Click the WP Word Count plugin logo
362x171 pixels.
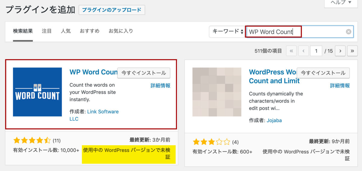coord(37,92)
